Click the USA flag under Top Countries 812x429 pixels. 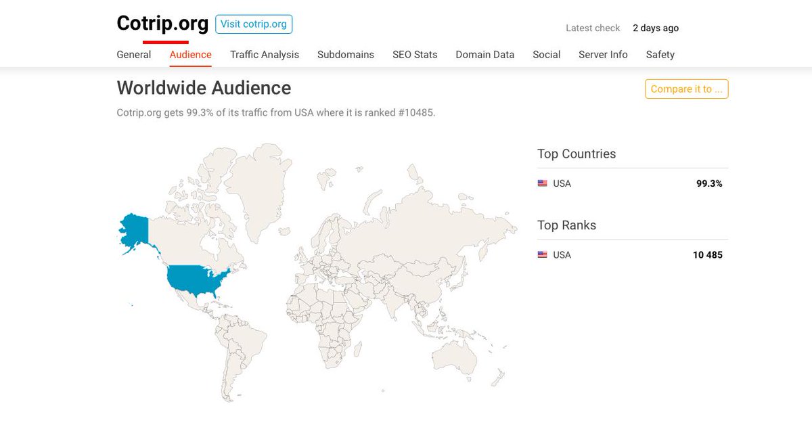[542, 183]
